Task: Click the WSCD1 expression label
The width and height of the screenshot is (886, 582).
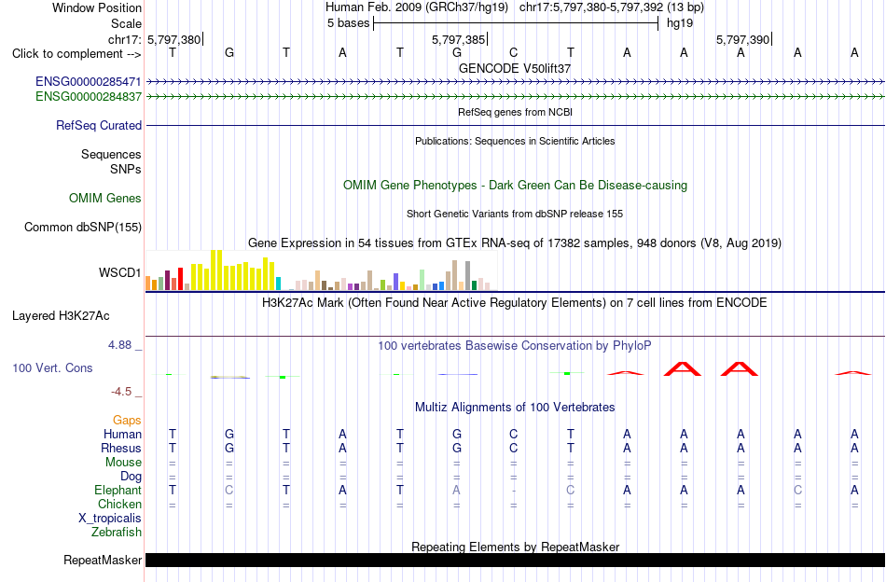Action: click(119, 272)
